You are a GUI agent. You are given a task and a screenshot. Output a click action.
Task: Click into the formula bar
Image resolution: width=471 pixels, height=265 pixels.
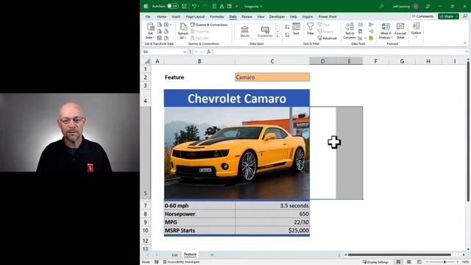click(x=338, y=52)
